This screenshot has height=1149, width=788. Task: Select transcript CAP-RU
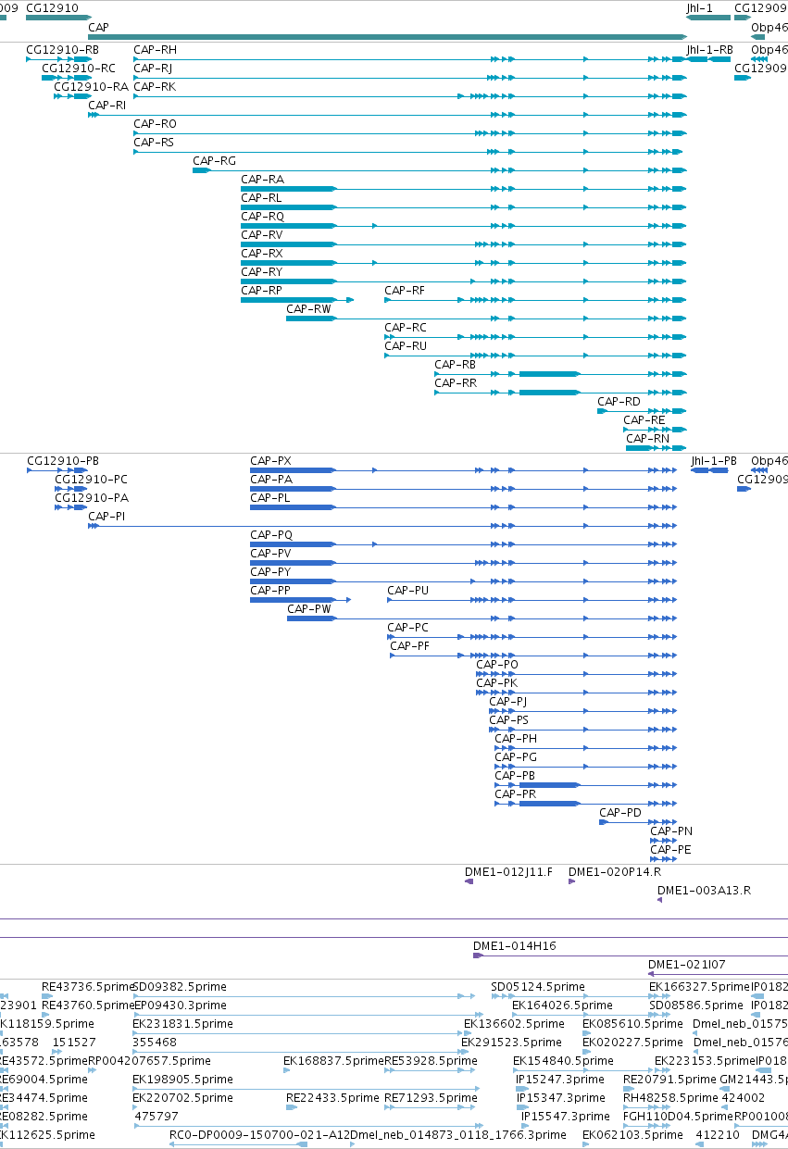[x=536, y=356]
